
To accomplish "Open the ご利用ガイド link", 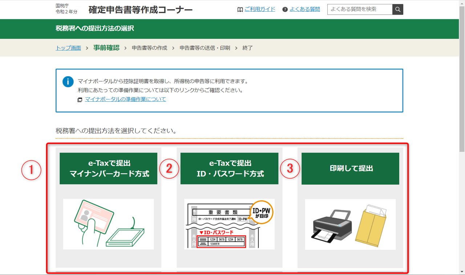I will (260, 9).
